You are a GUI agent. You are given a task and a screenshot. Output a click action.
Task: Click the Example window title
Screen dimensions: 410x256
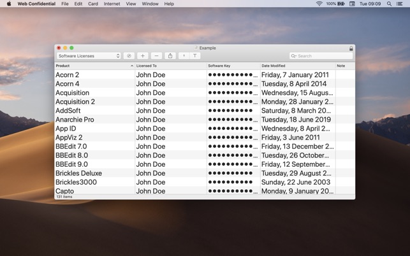tap(208, 48)
